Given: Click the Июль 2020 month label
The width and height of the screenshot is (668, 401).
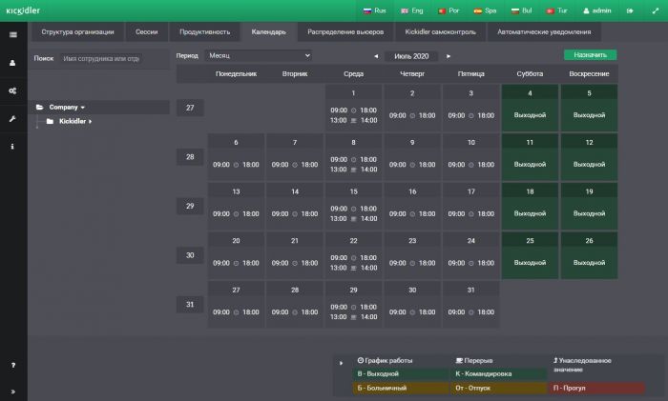Looking at the screenshot, I should pyautogui.click(x=411, y=56).
